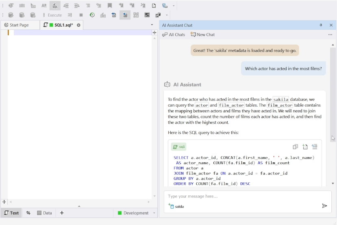Copy the SQL code block

coord(296,147)
